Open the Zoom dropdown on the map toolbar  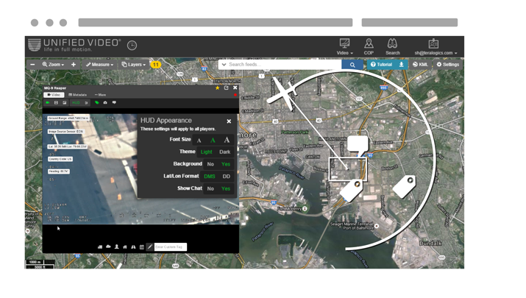[53, 65]
